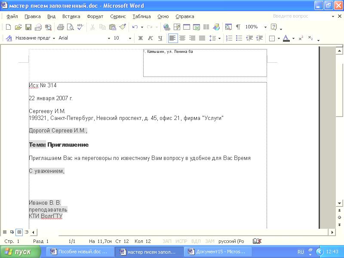The height and width of the screenshot is (258, 344).
Task: Switch to 'Пособие новый.doc' taskbar window
Action: (x=80, y=252)
